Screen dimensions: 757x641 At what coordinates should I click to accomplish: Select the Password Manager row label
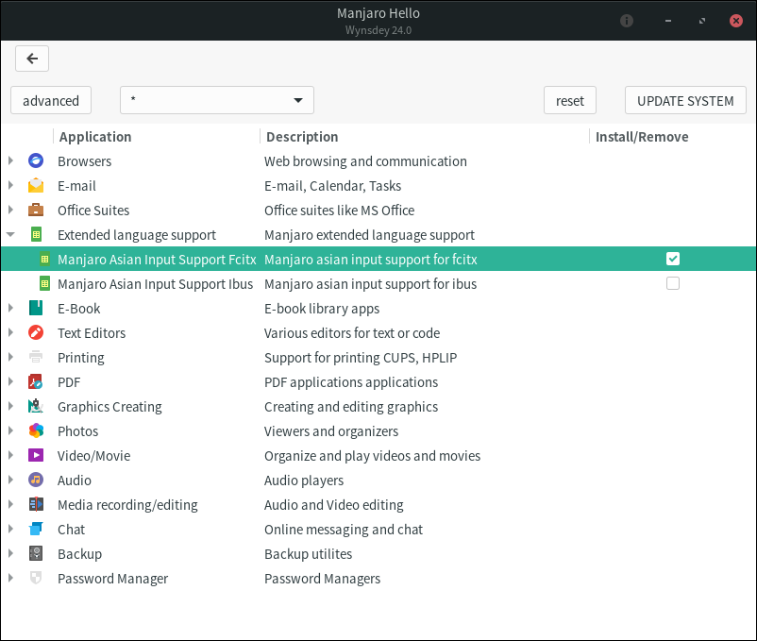(x=113, y=579)
